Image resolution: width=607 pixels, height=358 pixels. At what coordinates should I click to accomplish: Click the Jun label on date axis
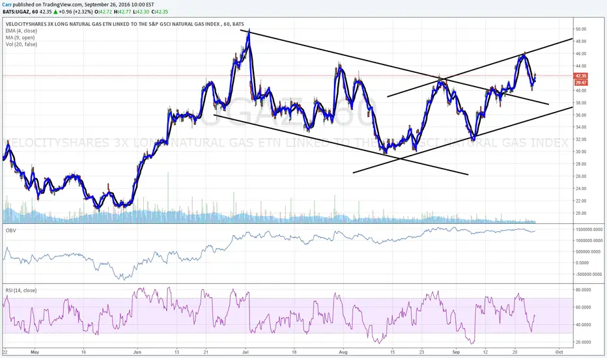click(137, 352)
